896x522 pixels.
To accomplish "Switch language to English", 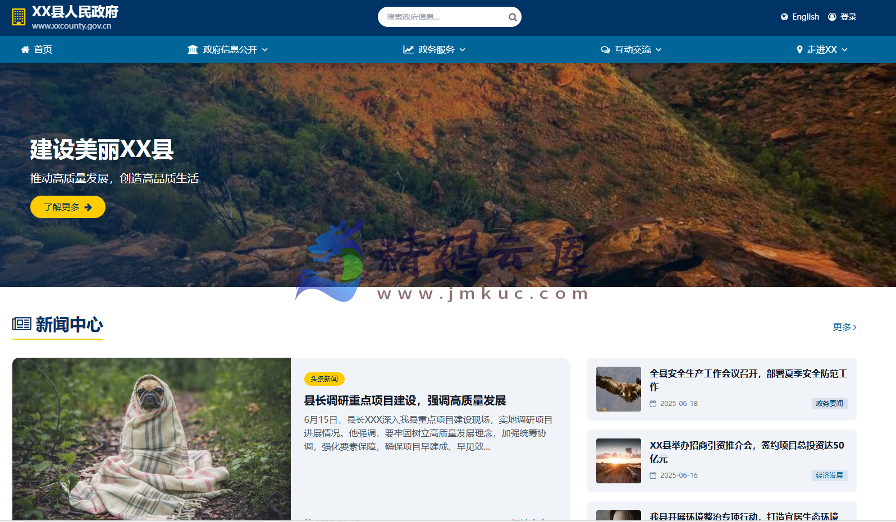I will click(x=800, y=17).
